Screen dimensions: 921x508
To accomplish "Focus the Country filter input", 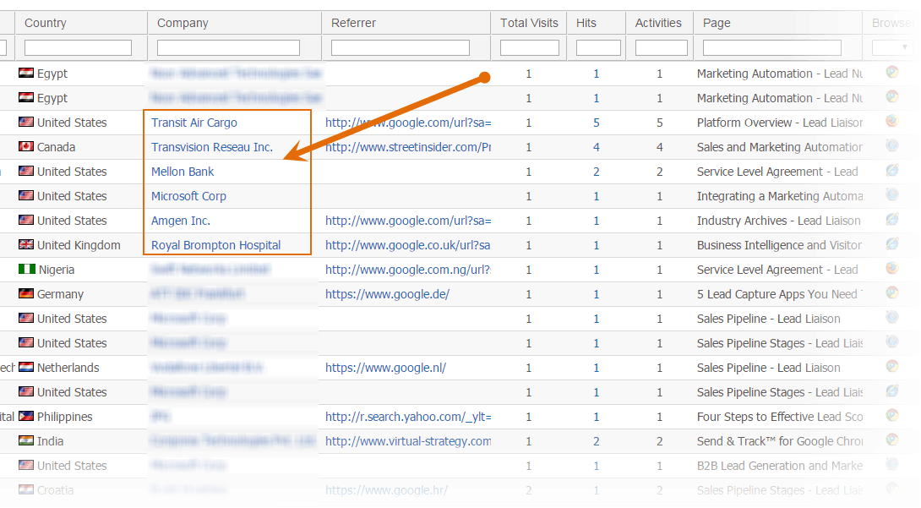I will tap(78, 47).
